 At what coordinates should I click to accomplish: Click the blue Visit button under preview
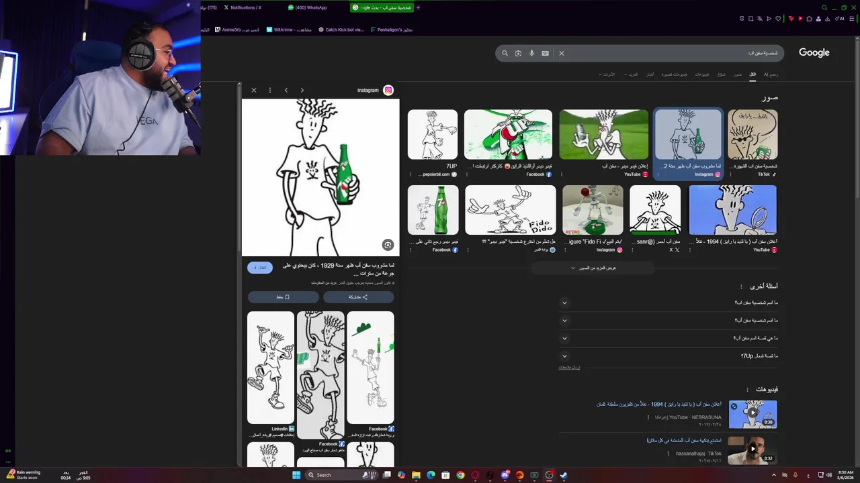[x=260, y=268]
